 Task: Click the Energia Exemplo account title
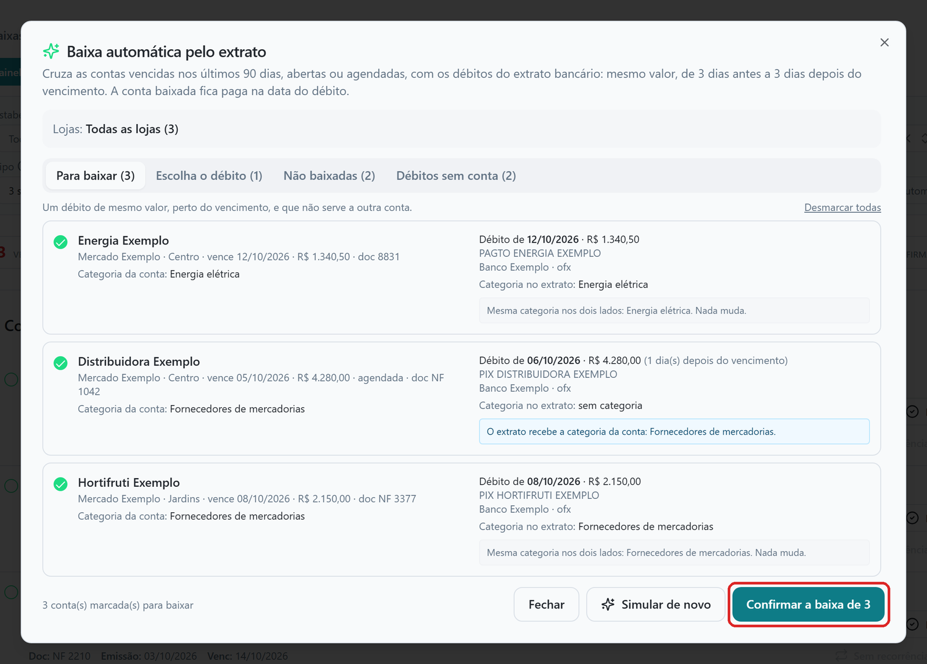(123, 240)
